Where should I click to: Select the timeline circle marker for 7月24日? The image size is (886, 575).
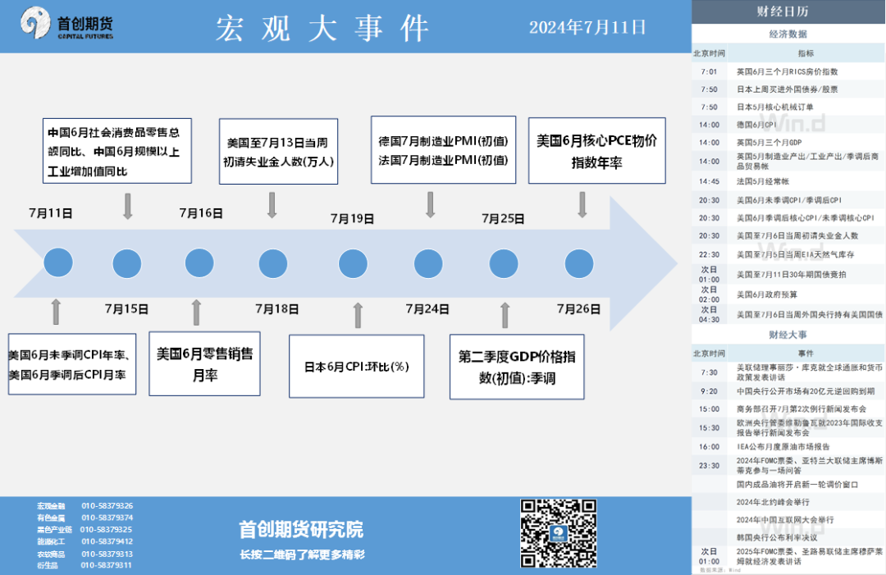tap(428, 264)
